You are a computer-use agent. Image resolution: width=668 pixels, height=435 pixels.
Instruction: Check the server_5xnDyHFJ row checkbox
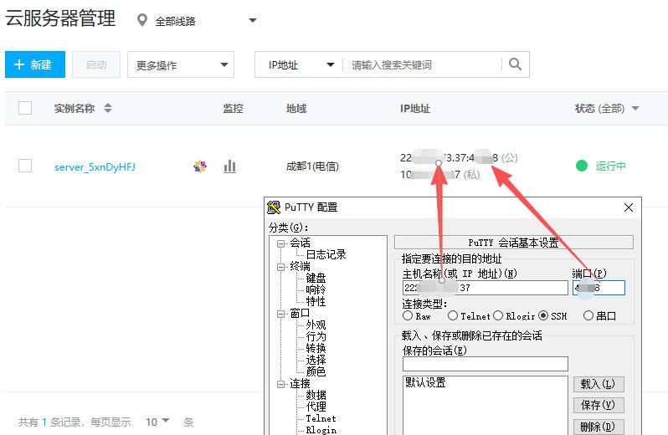coord(25,166)
